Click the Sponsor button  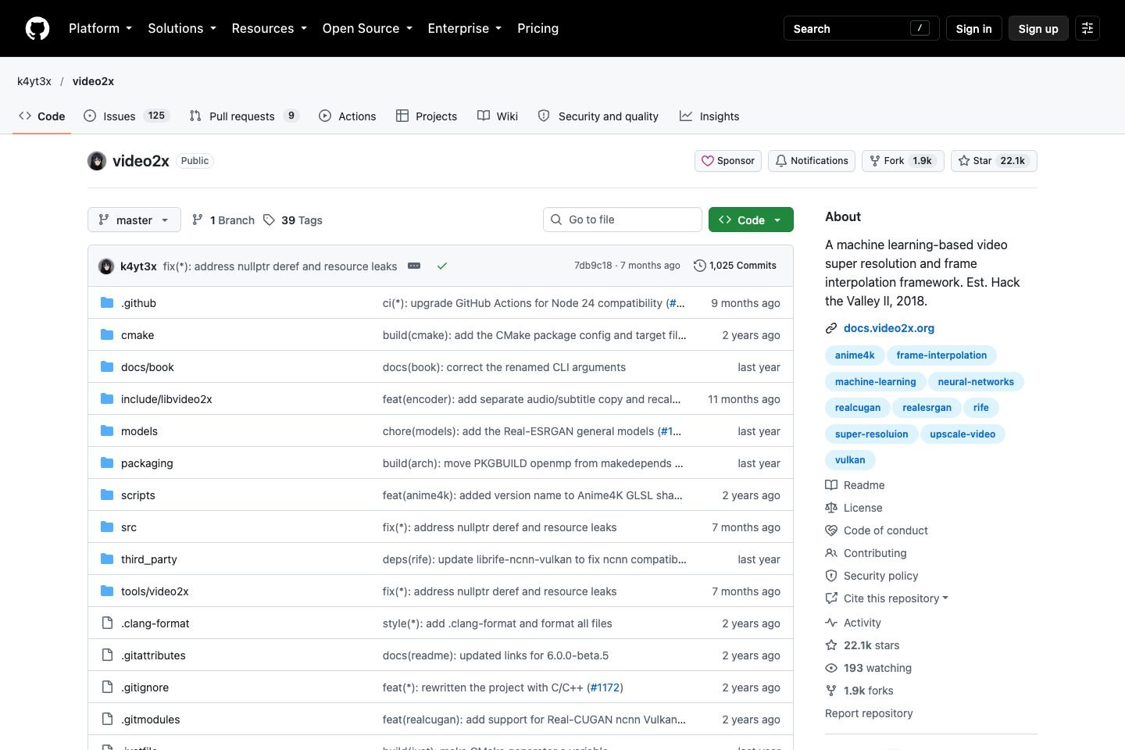[728, 161]
